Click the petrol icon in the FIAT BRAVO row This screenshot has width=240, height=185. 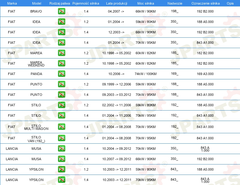point(61,11)
